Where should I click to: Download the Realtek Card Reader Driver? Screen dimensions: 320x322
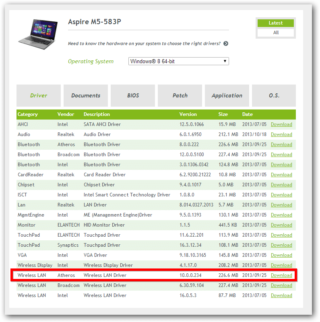(x=281, y=175)
